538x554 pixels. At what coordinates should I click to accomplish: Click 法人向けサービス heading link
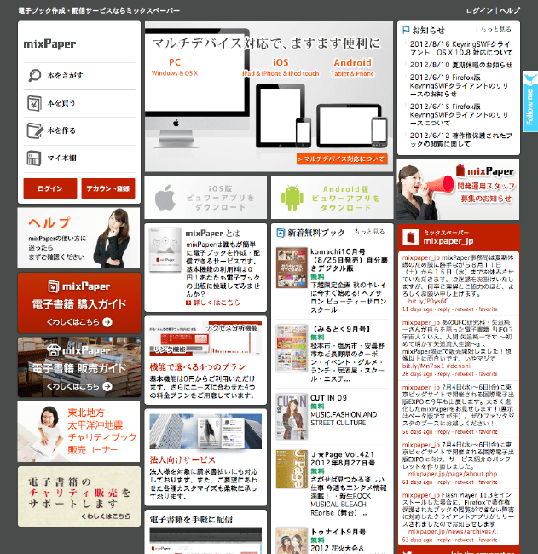182,460
